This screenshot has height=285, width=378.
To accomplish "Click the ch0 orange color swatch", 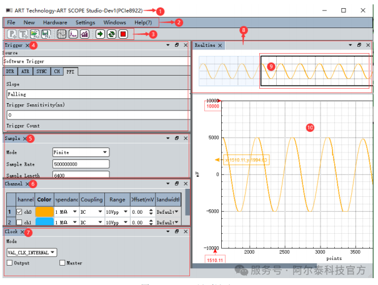I will pyautogui.click(x=44, y=212).
